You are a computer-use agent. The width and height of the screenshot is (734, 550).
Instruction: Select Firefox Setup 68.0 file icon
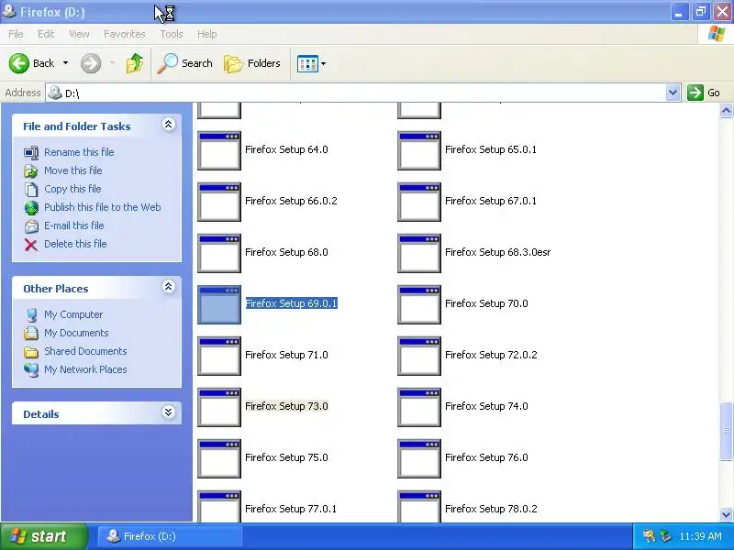coord(219,253)
